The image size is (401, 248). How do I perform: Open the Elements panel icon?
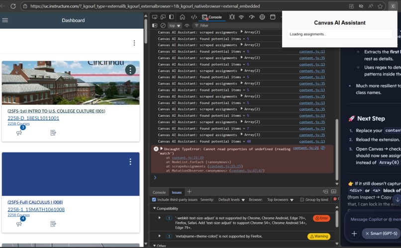pyautogui.click(x=194, y=17)
